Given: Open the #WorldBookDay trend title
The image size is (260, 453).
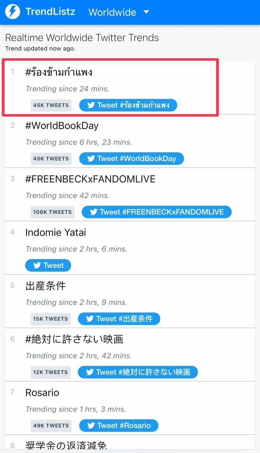Looking at the screenshot, I should (x=62, y=125).
